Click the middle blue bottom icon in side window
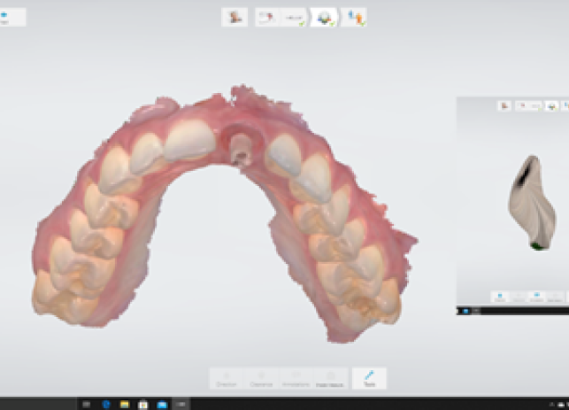The width and height of the screenshot is (569, 410). tap(536, 297)
